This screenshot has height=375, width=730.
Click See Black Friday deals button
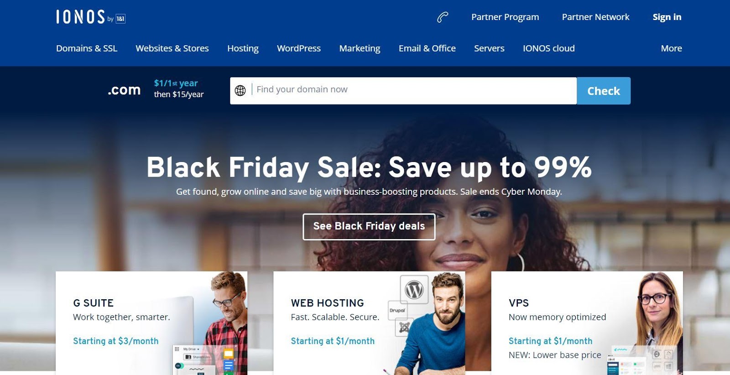[369, 226]
